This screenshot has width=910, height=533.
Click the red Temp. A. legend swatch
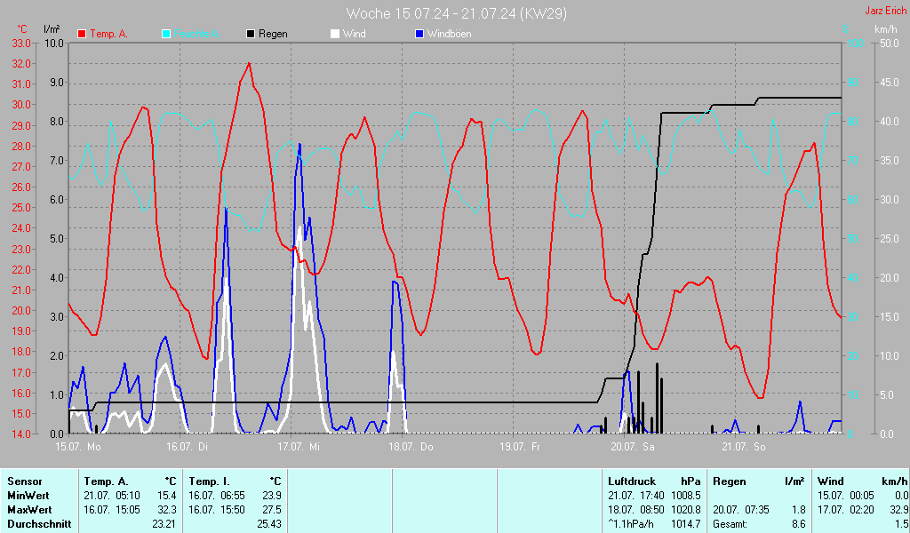click(x=82, y=35)
